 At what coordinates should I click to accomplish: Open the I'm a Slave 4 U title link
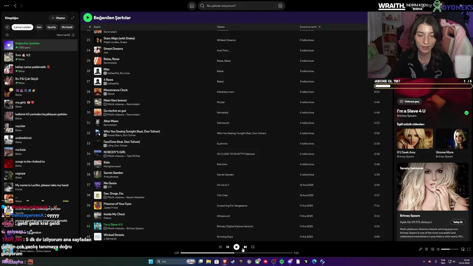coord(411,111)
